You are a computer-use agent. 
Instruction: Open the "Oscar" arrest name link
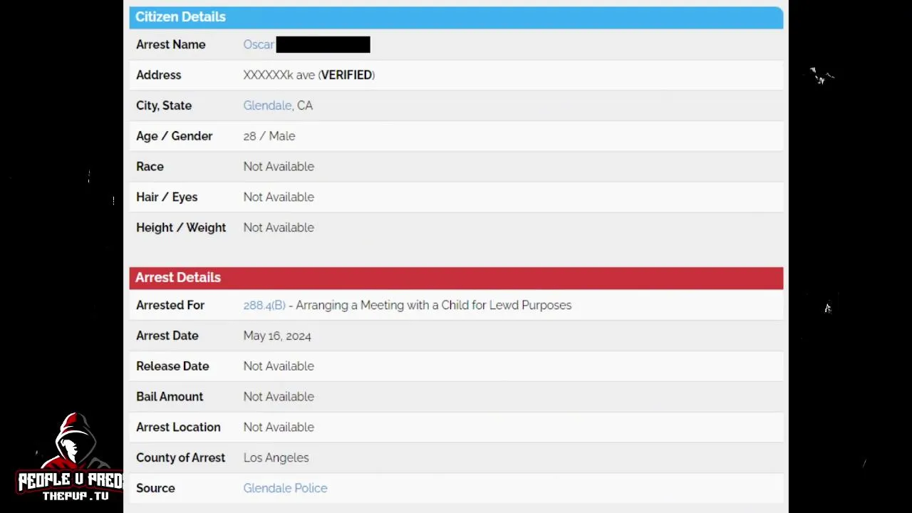coord(259,45)
